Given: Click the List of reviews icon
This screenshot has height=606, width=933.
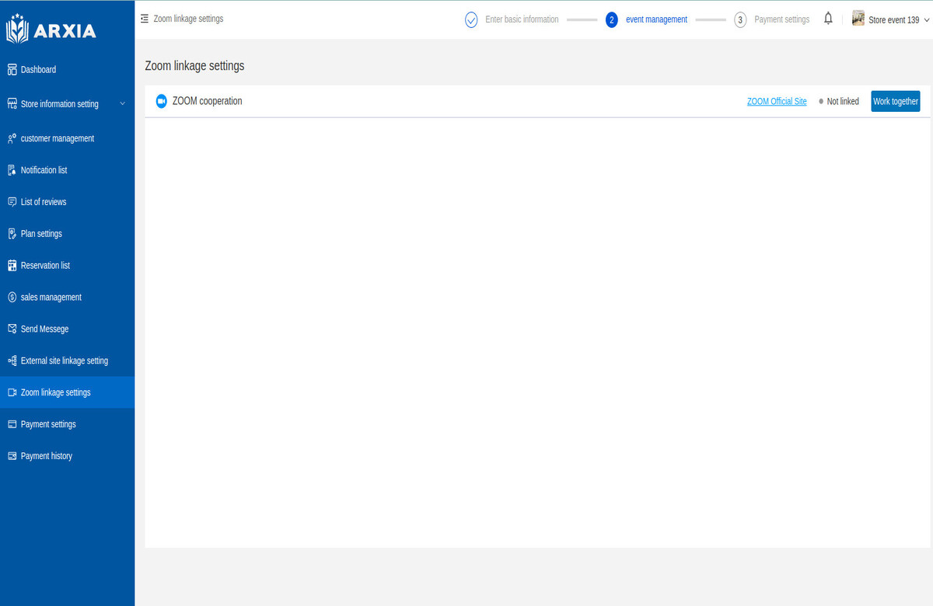Looking at the screenshot, I should coord(12,202).
